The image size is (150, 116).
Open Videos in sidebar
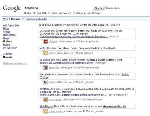pyautogui.click(x=7, y=32)
